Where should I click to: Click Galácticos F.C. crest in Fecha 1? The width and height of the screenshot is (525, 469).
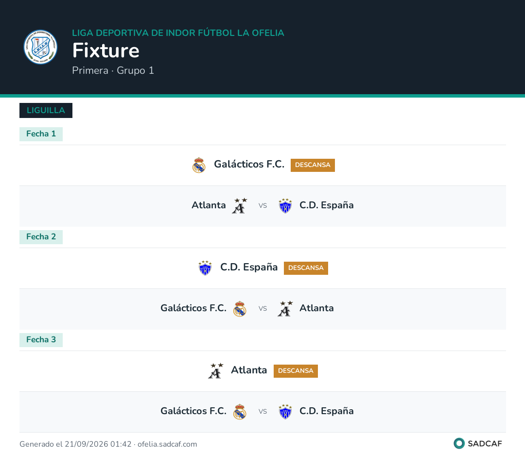(199, 165)
